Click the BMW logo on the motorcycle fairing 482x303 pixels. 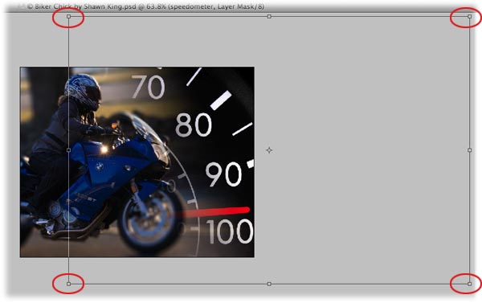pyautogui.click(x=99, y=166)
